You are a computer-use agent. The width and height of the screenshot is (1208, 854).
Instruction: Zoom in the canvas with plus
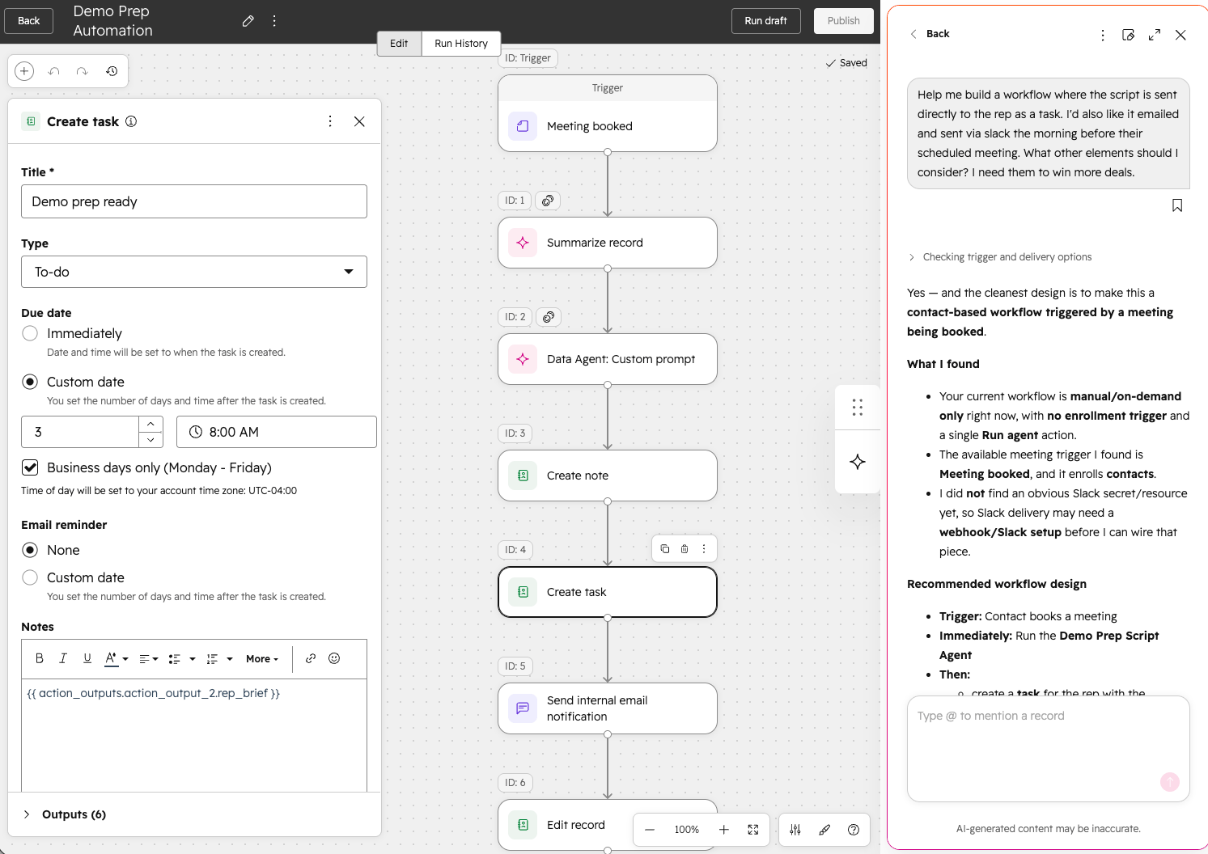(x=724, y=830)
